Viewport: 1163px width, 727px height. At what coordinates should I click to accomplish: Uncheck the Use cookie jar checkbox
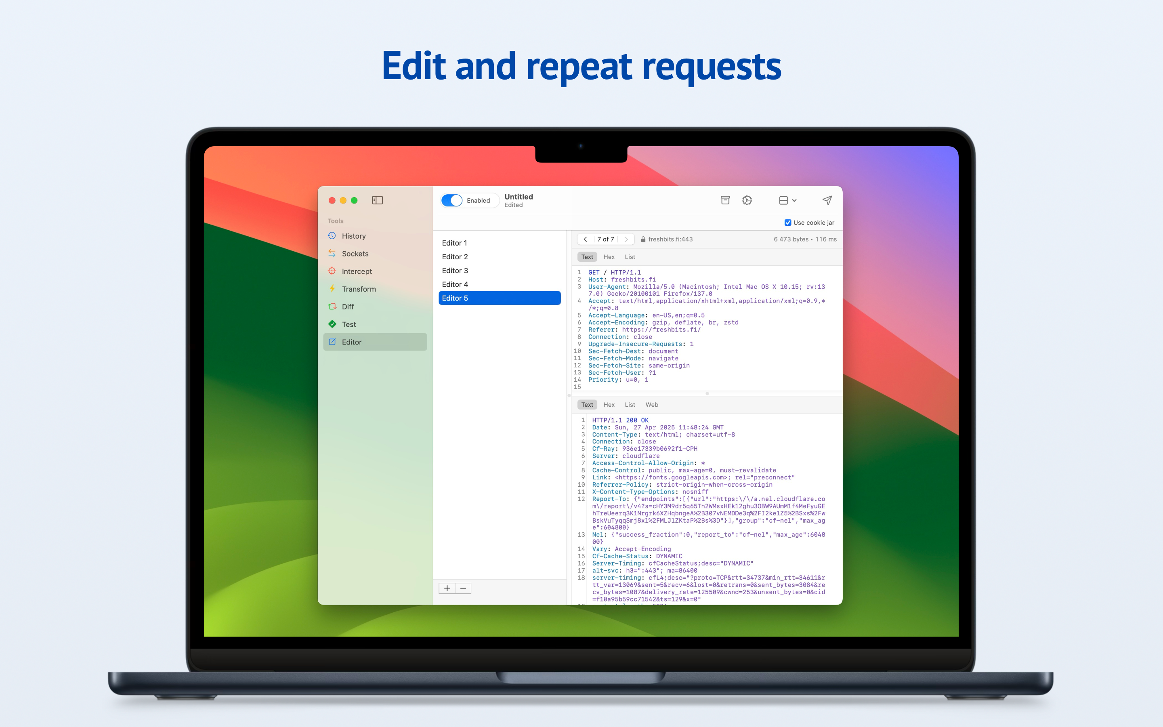(x=788, y=223)
